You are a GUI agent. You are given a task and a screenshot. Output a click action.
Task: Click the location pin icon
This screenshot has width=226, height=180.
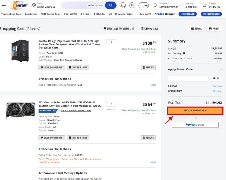34,5
